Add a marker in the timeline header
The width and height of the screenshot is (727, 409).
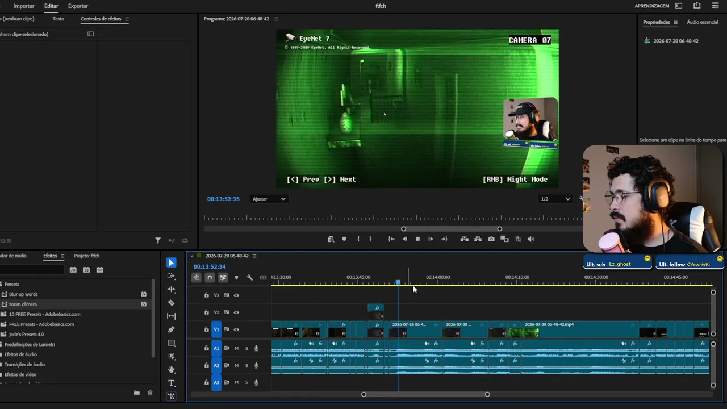[236, 277]
